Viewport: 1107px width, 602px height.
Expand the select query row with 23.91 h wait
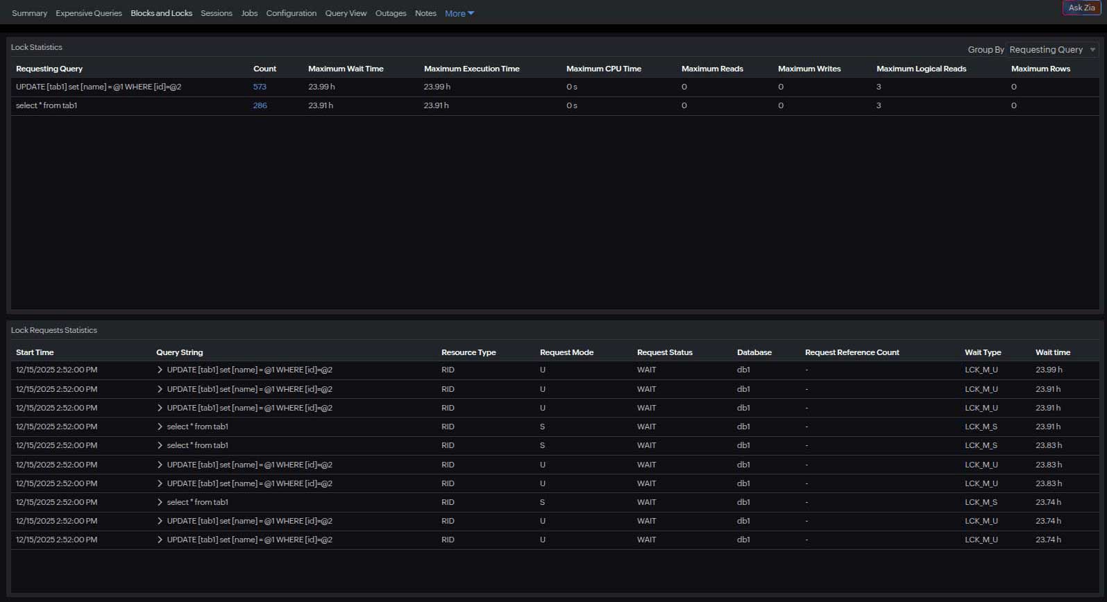[x=160, y=427]
